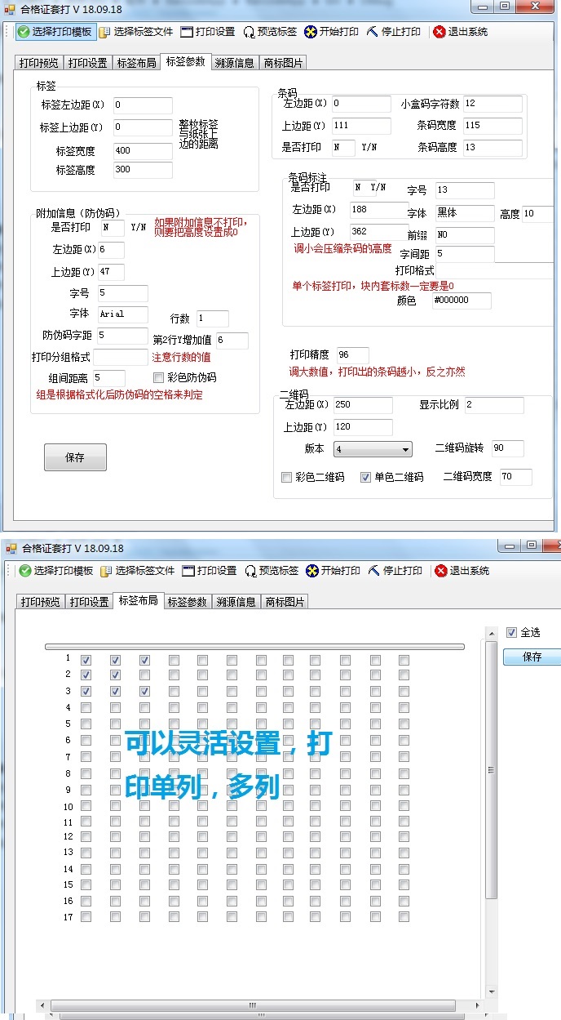The width and height of the screenshot is (561, 1020).
Task: Click 标签左边距(X) input field
Action: [143, 105]
